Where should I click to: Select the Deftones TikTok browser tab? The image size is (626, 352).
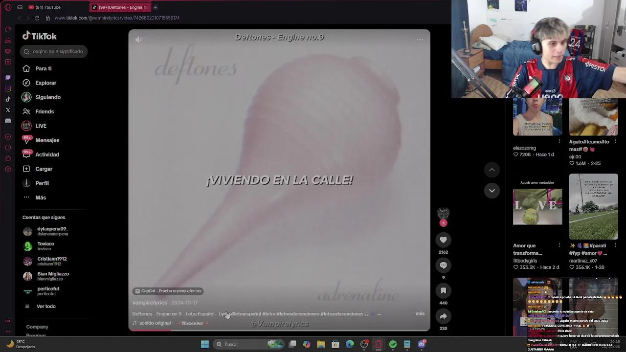[120, 7]
